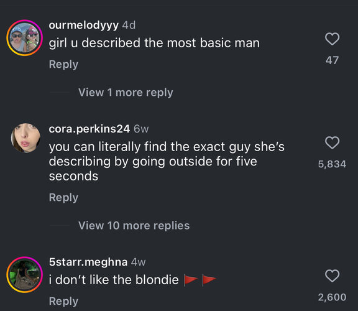
Task: Select the comment about going outside for five seconds
Action: (x=167, y=161)
